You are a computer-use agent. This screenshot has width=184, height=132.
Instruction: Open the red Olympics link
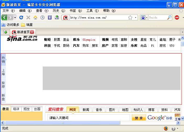[89, 40]
